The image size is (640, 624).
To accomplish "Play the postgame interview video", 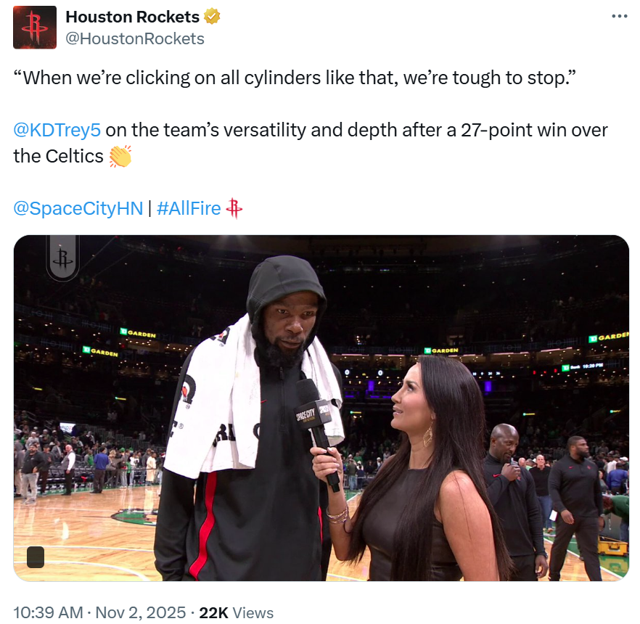I will point(321,408).
